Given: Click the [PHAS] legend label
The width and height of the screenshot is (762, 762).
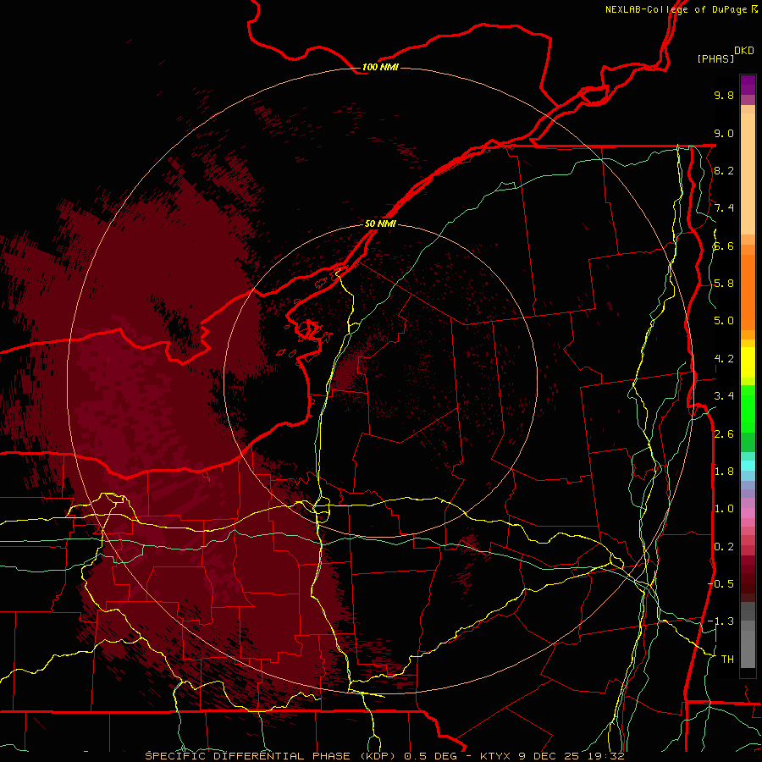Looking at the screenshot, I should (715, 58).
